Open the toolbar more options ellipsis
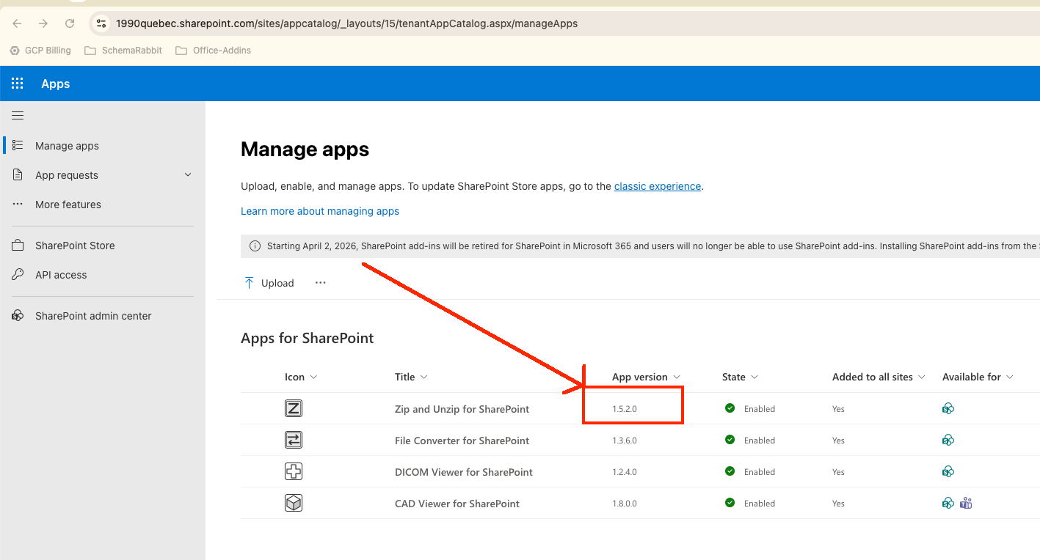Image resolution: width=1040 pixels, height=560 pixels. point(320,282)
